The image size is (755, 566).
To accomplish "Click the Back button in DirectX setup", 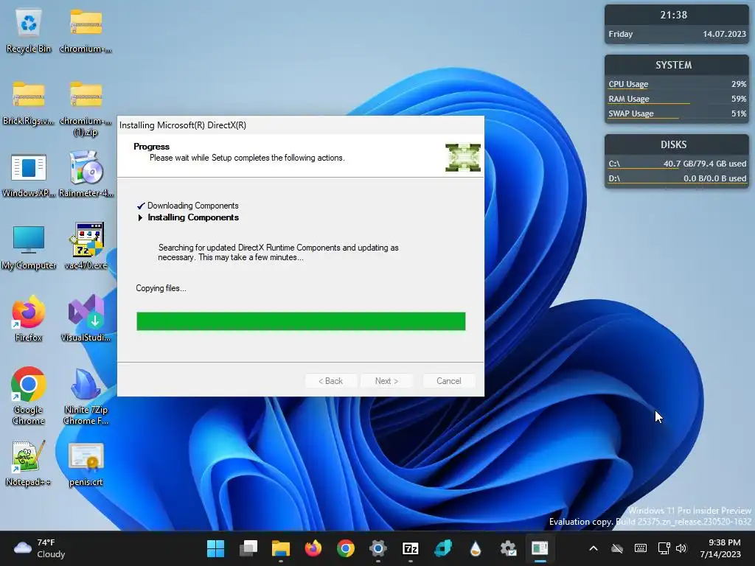I will point(331,381).
